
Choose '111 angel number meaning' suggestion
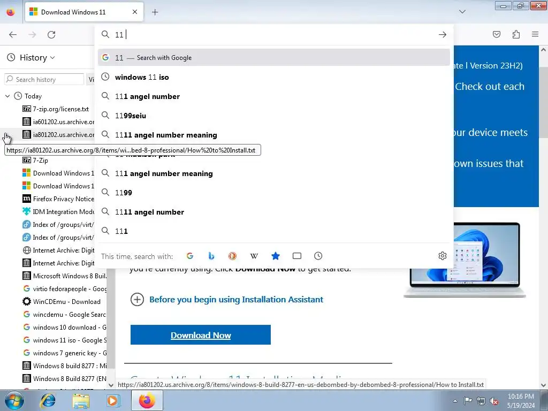click(x=274, y=173)
